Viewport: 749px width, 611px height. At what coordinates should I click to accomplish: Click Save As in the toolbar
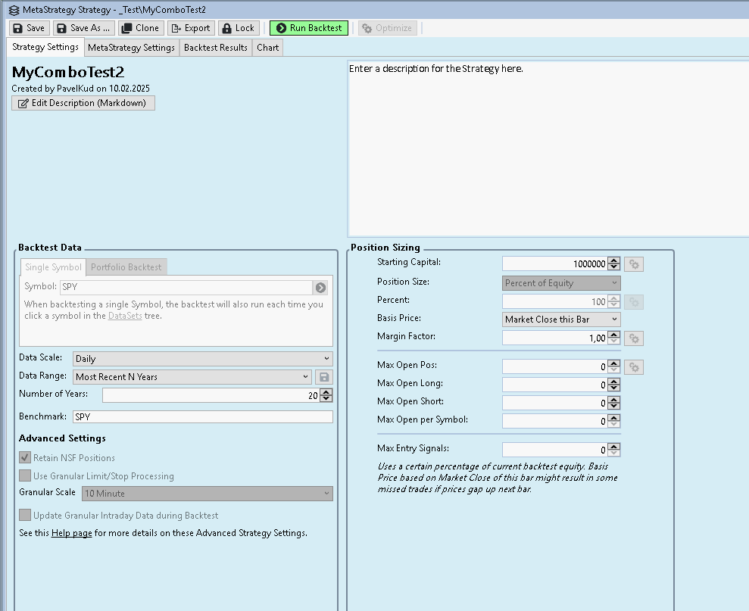click(83, 28)
